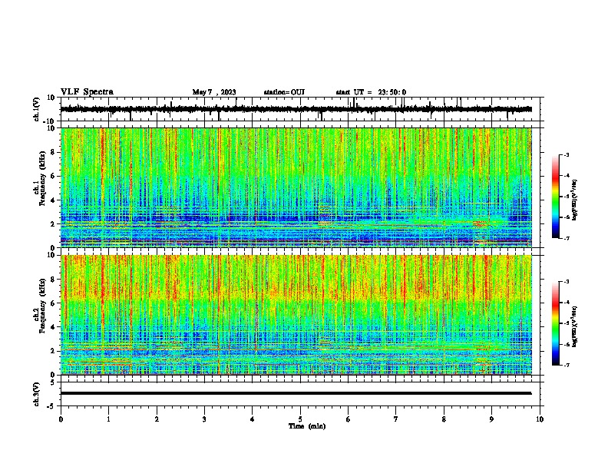Click time axis tick label "8"
608x470 pixels.
coord(444,419)
